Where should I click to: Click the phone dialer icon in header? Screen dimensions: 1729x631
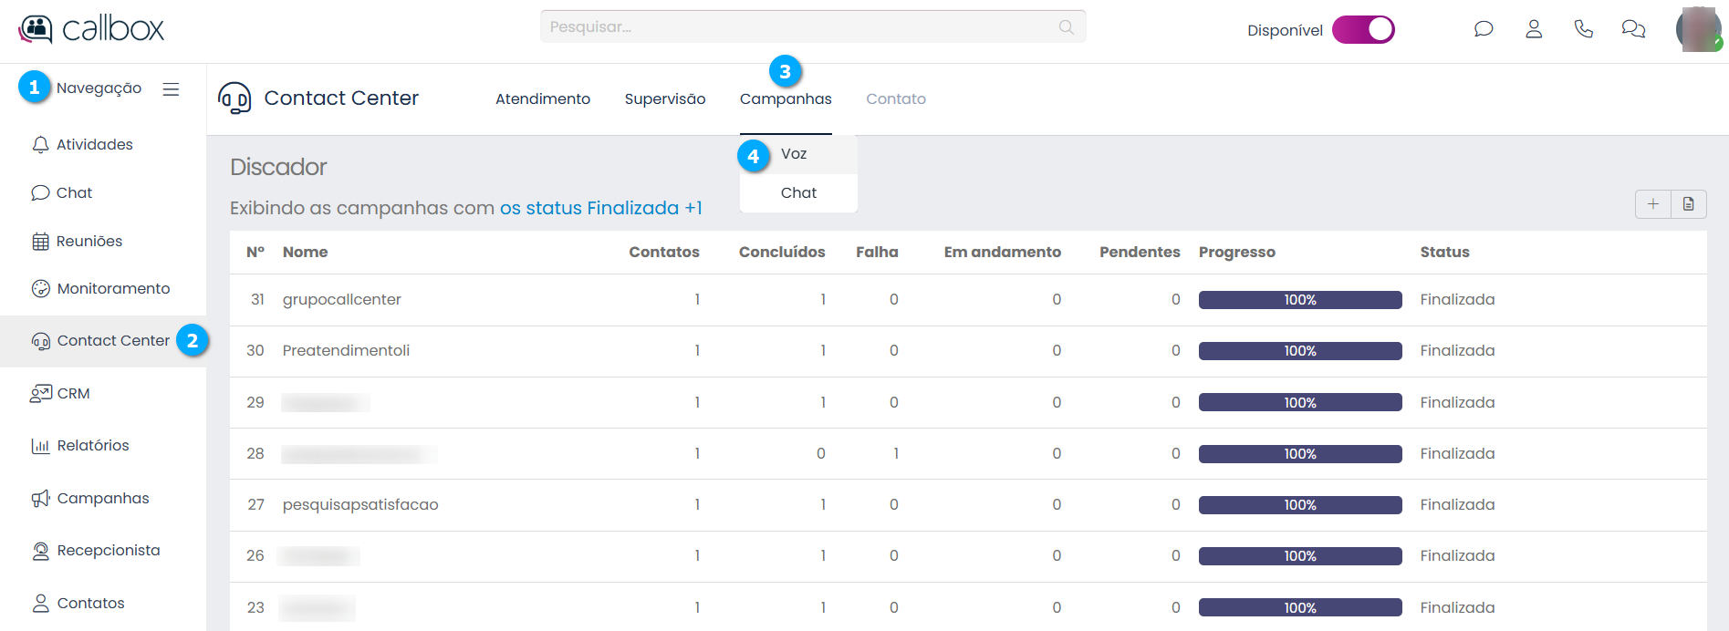(1583, 29)
